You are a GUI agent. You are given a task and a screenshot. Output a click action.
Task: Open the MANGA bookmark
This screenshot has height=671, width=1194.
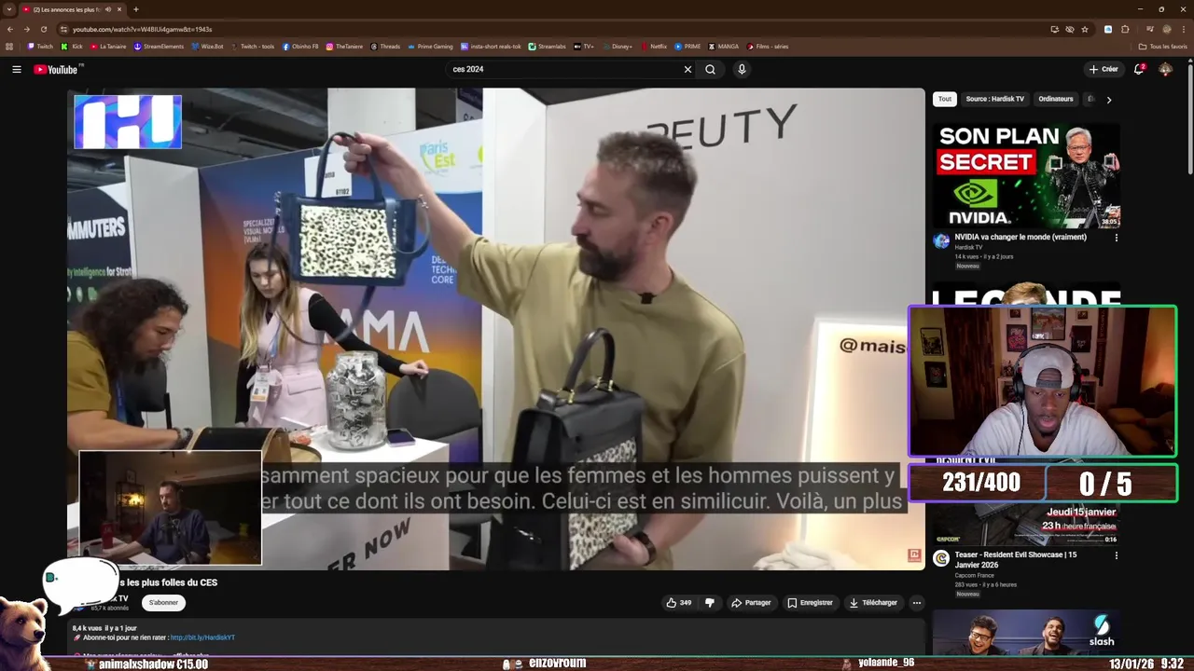tap(723, 47)
